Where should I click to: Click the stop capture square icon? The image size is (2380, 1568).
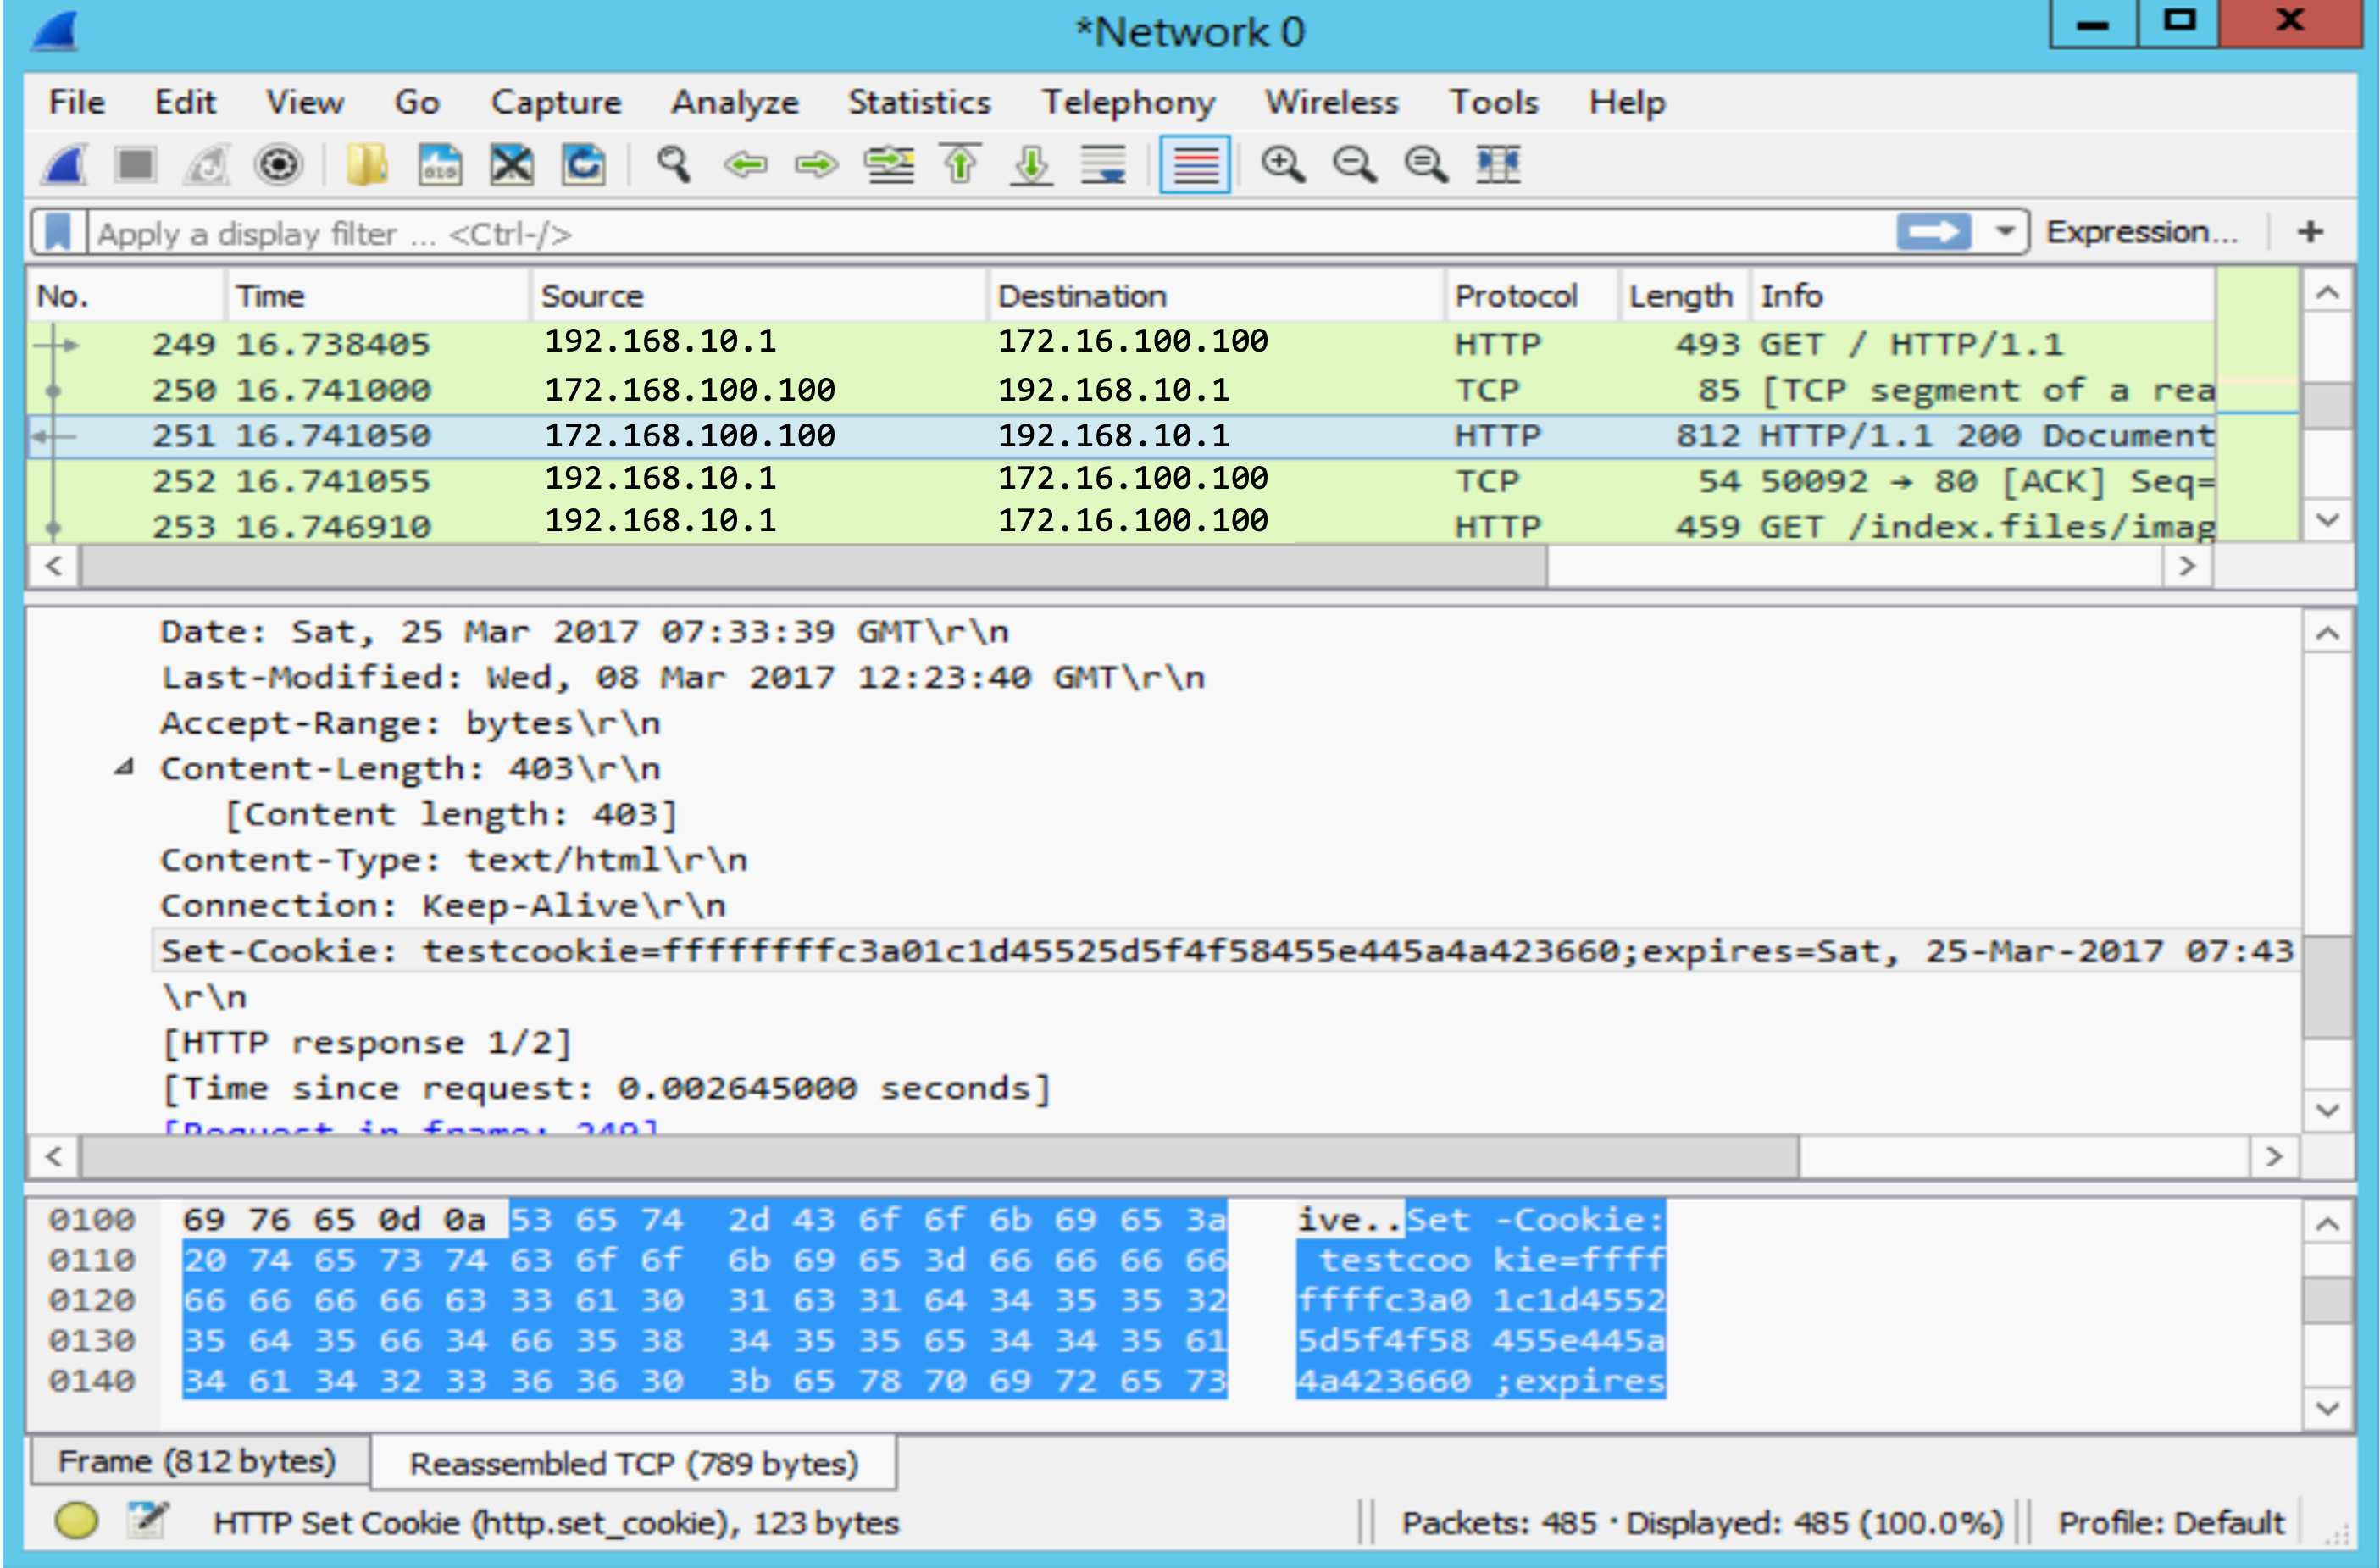(135, 164)
